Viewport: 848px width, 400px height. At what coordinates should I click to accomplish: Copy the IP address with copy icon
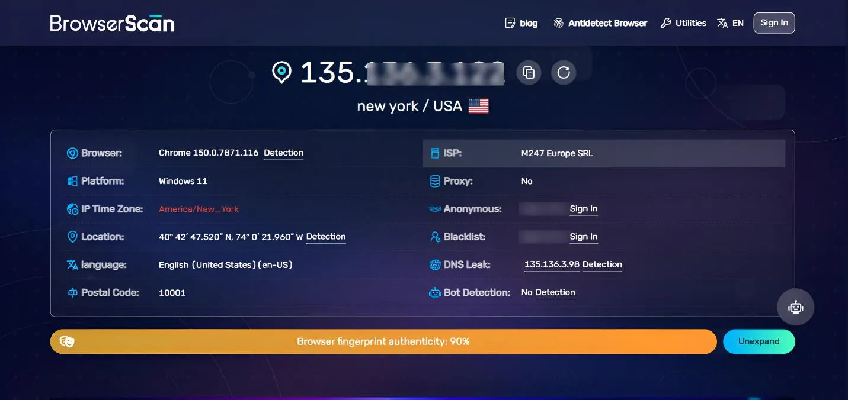point(529,73)
